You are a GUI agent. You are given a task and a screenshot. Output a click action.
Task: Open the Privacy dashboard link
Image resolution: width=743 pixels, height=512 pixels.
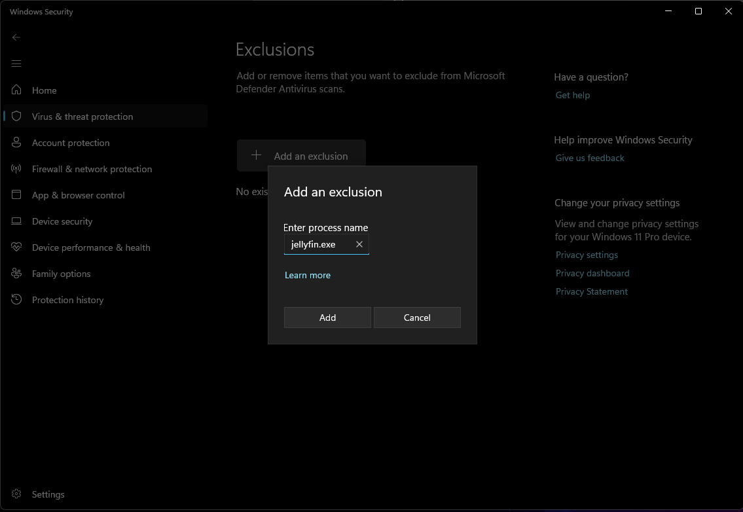click(592, 273)
